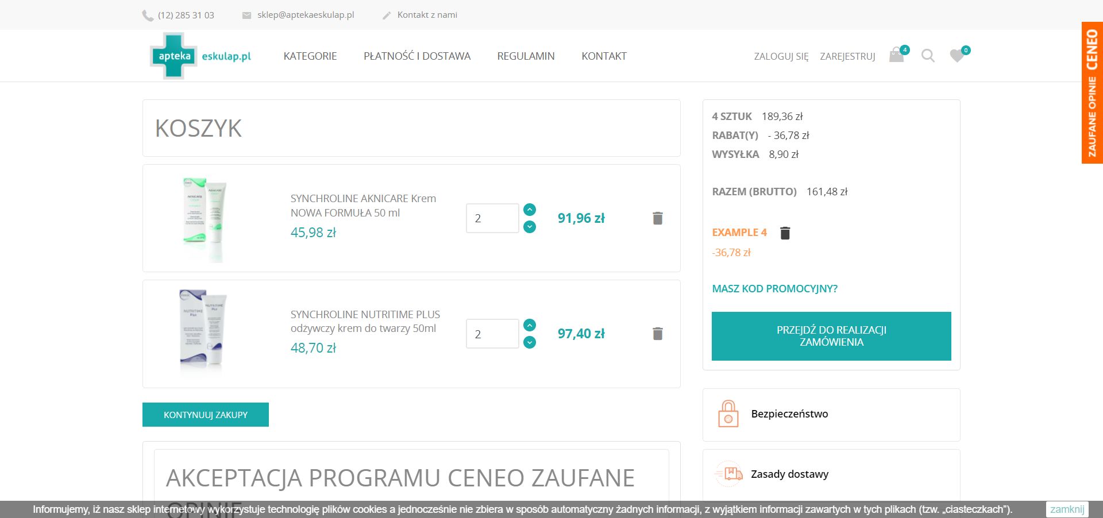Open the Zasady dostawy info label
Image resolution: width=1103 pixels, height=518 pixels.
coord(789,474)
